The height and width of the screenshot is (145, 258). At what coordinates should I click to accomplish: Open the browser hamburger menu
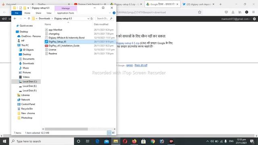coord(254,12)
